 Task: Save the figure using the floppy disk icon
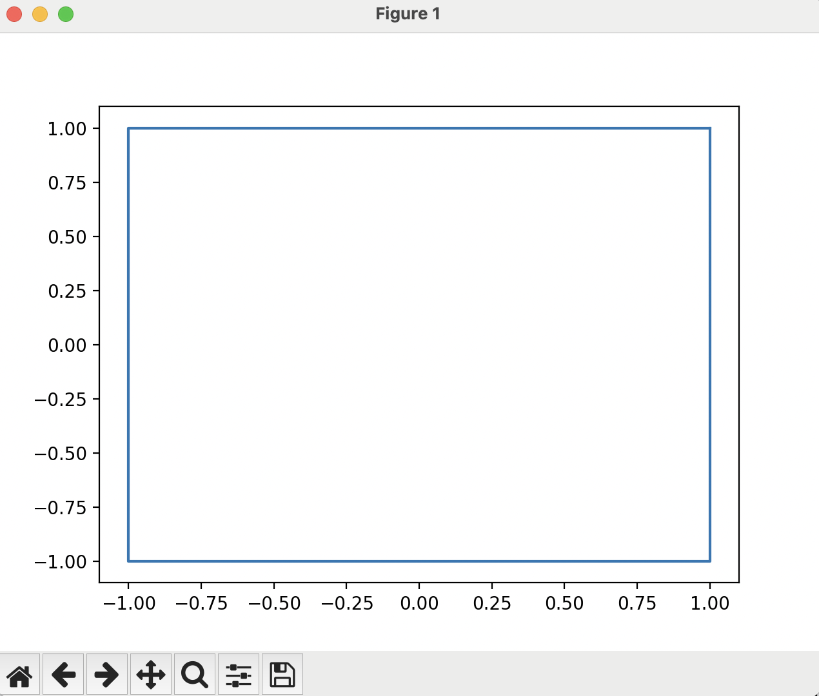coord(281,673)
